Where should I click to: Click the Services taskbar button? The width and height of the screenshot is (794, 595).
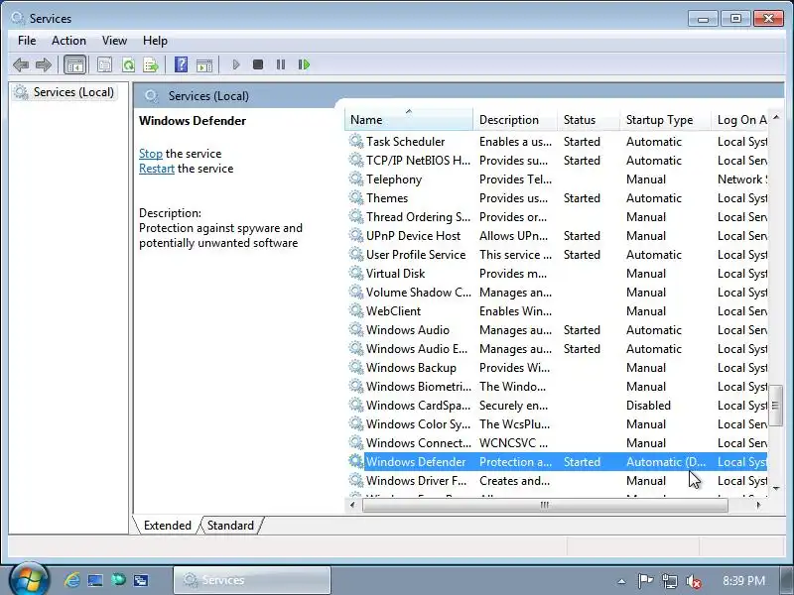[252, 580]
